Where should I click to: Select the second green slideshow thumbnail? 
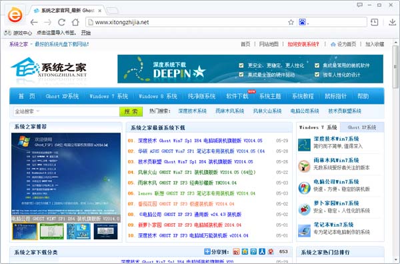point(52,231)
